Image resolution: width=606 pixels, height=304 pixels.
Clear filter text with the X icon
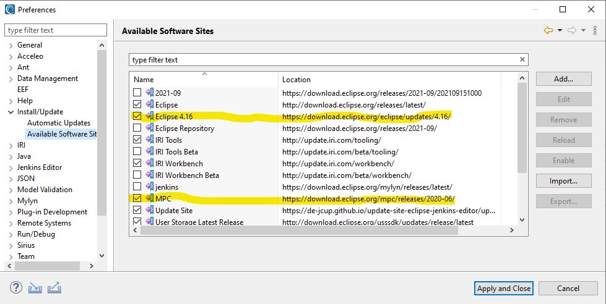(x=522, y=59)
